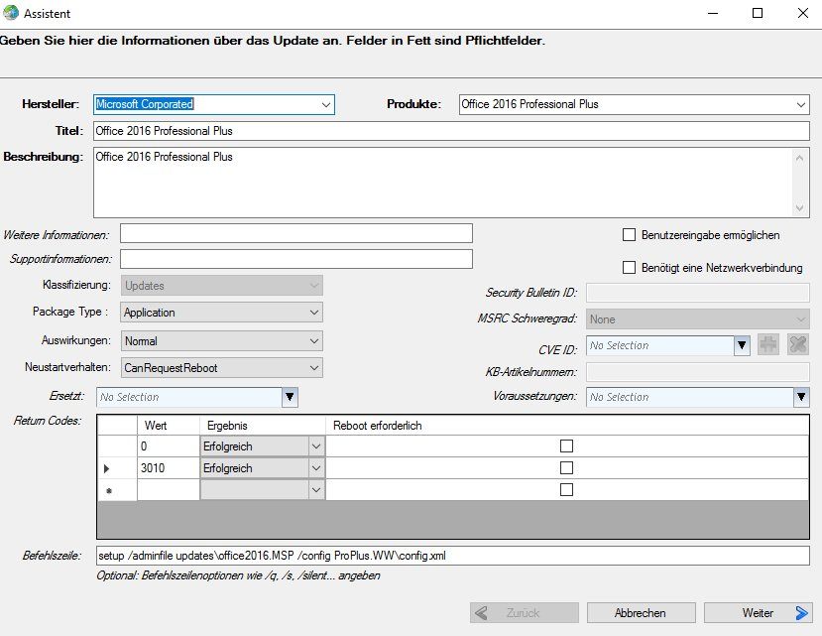Open the Ersetzt selection dropdown

point(290,397)
